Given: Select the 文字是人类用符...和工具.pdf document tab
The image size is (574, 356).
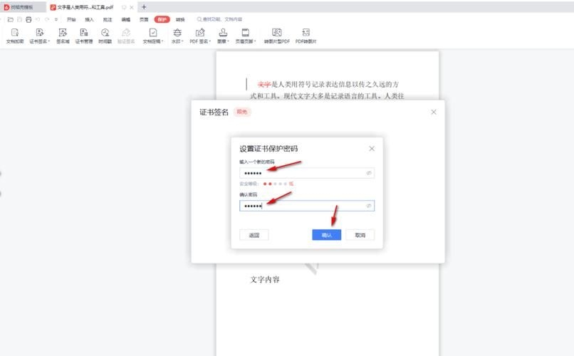Looking at the screenshot, I should [x=85, y=7].
